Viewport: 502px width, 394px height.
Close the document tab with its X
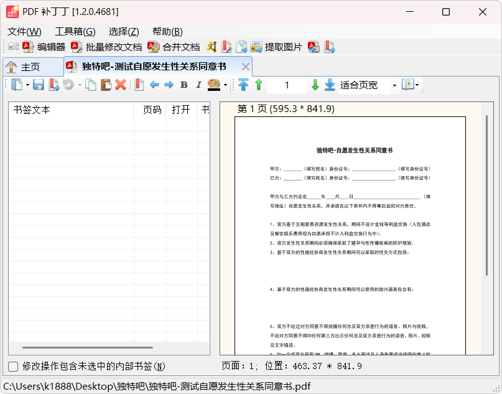[246, 67]
